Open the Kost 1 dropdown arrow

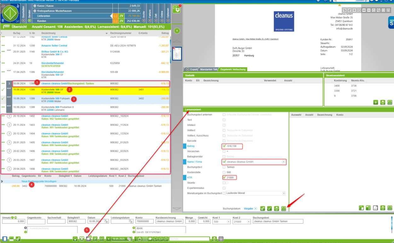(229, 222)
